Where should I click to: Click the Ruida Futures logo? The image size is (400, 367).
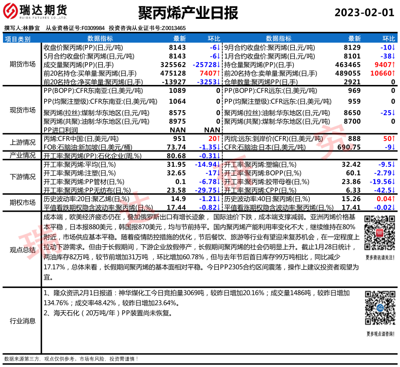point(37,12)
